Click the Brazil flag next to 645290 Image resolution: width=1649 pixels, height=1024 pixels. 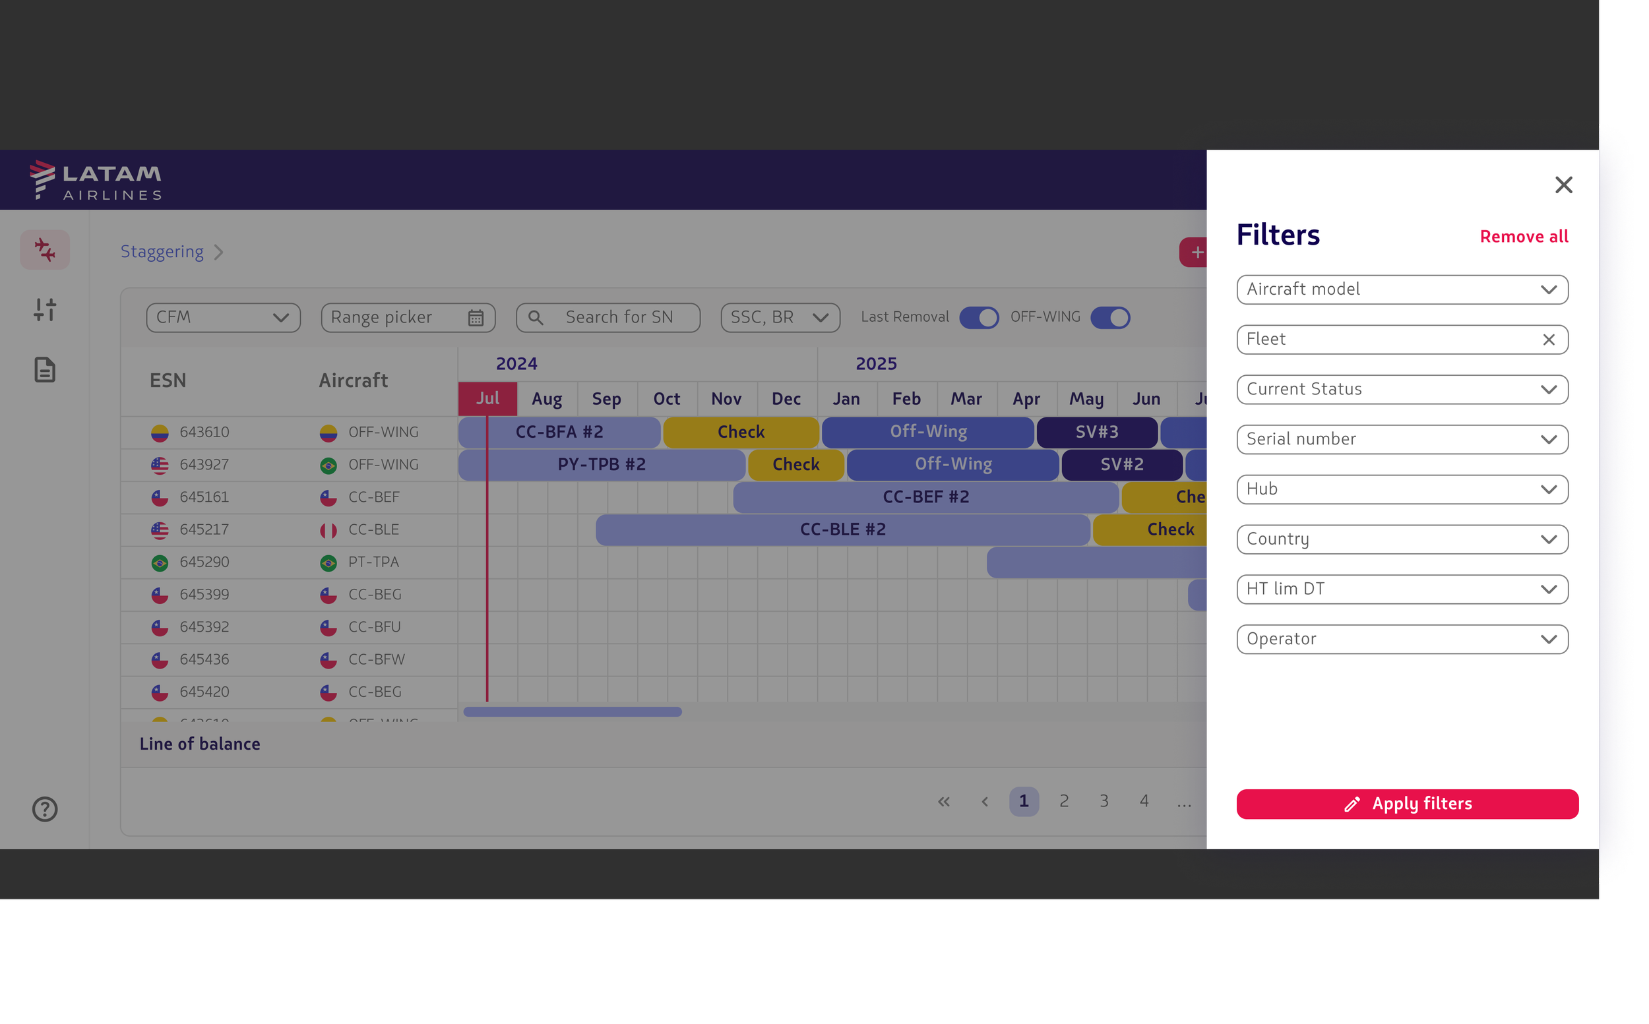tap(160, 563)
